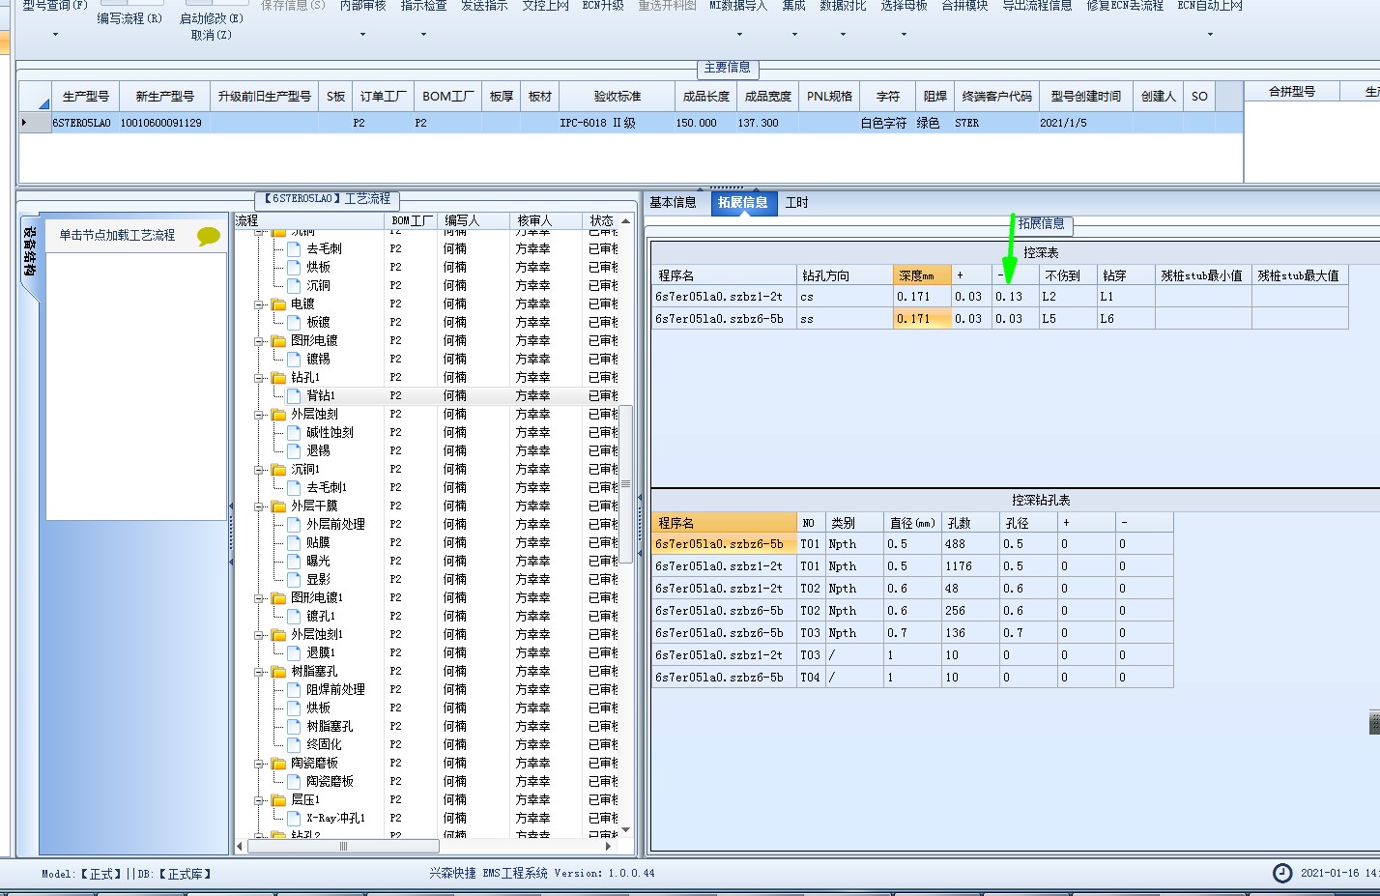Click the 程序名 header in 控深钻孔表

(724, 523)
